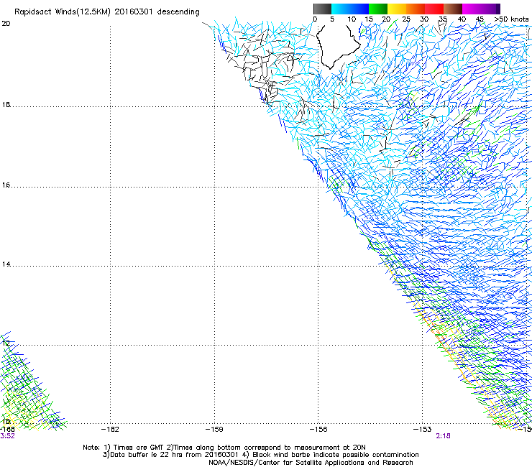This screenshot has height=467, width=532.
Task: Click the longitude "-159" axis label
Action: pos(214,430)
